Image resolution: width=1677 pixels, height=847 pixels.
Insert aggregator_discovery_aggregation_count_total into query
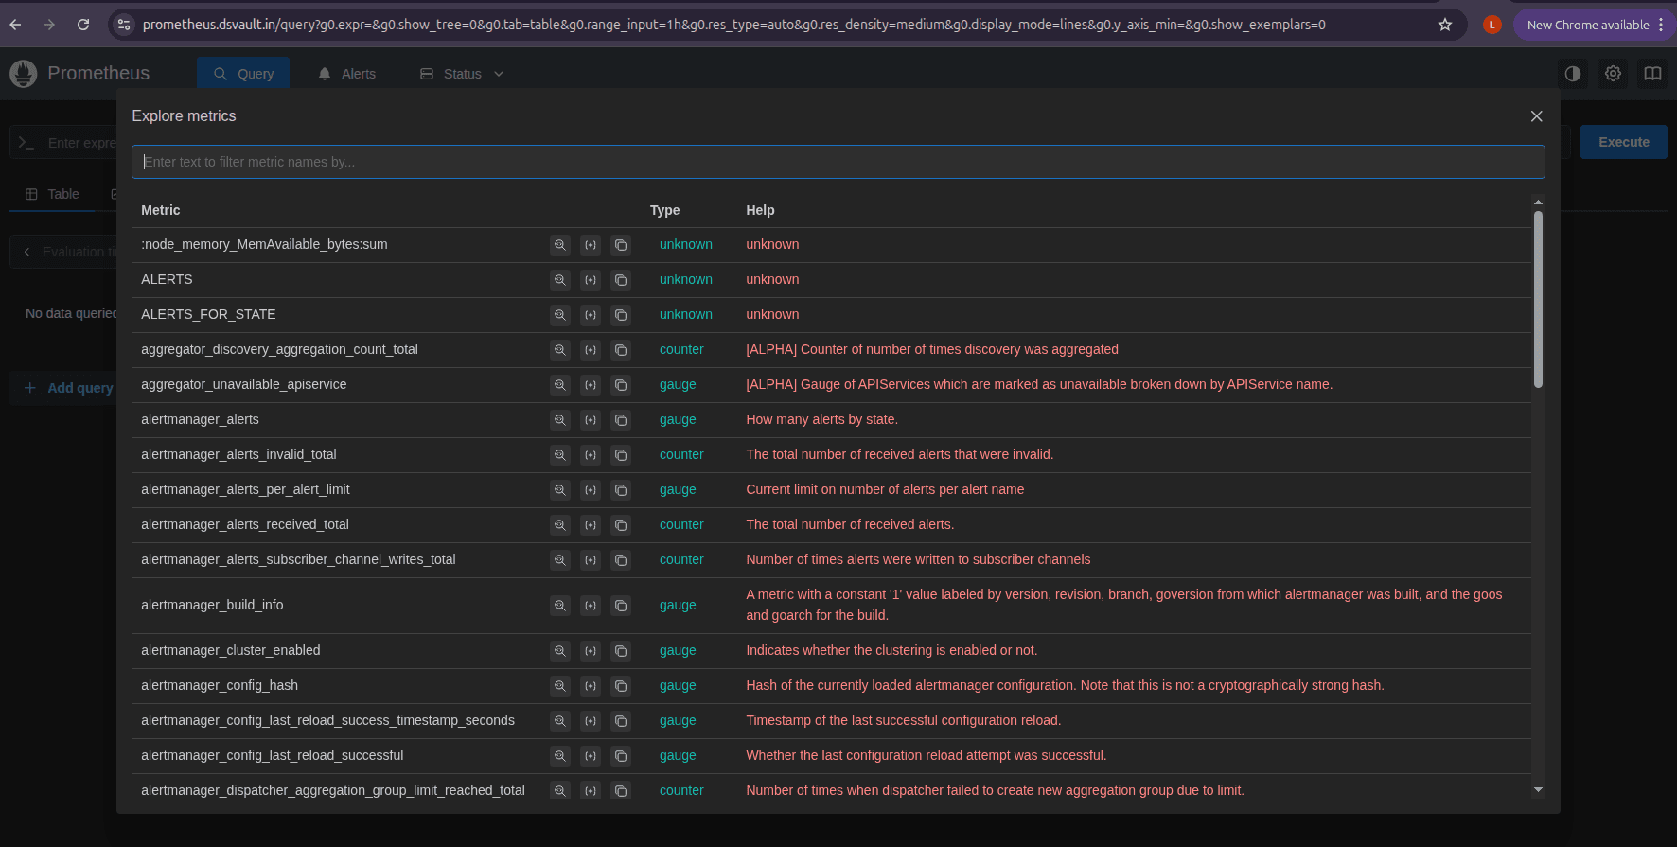click(591, 350)
